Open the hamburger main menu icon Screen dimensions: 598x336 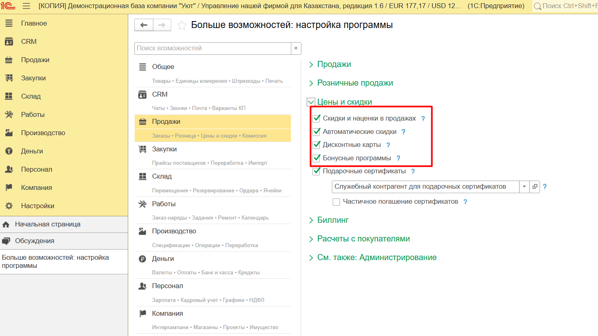[26, 6]
